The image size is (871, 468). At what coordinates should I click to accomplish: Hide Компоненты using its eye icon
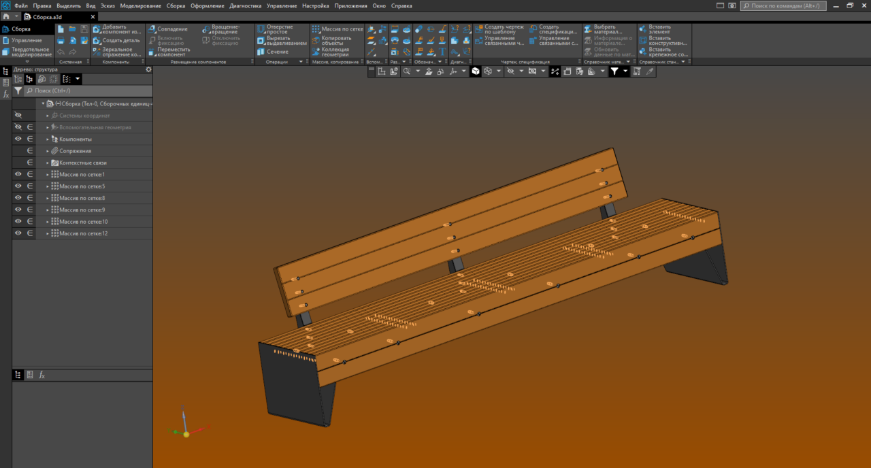pyautogui.click(x=18, y=139)
